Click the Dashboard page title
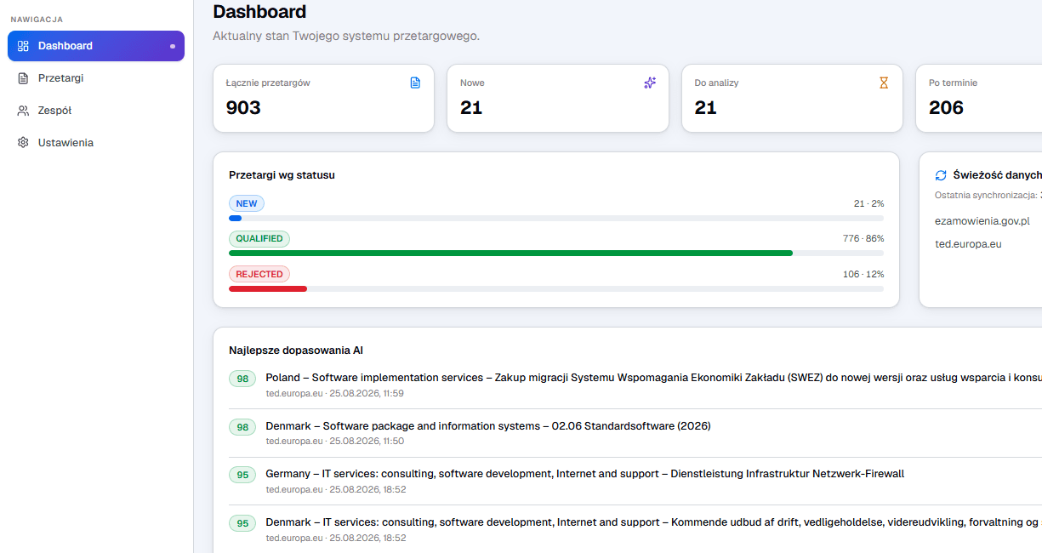The width and height of the screenshot is (1042, 553). point(259,12)
